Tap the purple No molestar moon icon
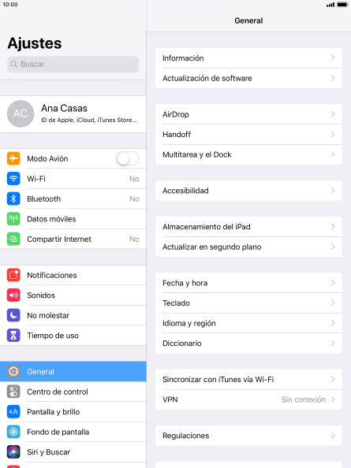The image size is (351, 468). (13, 315)
